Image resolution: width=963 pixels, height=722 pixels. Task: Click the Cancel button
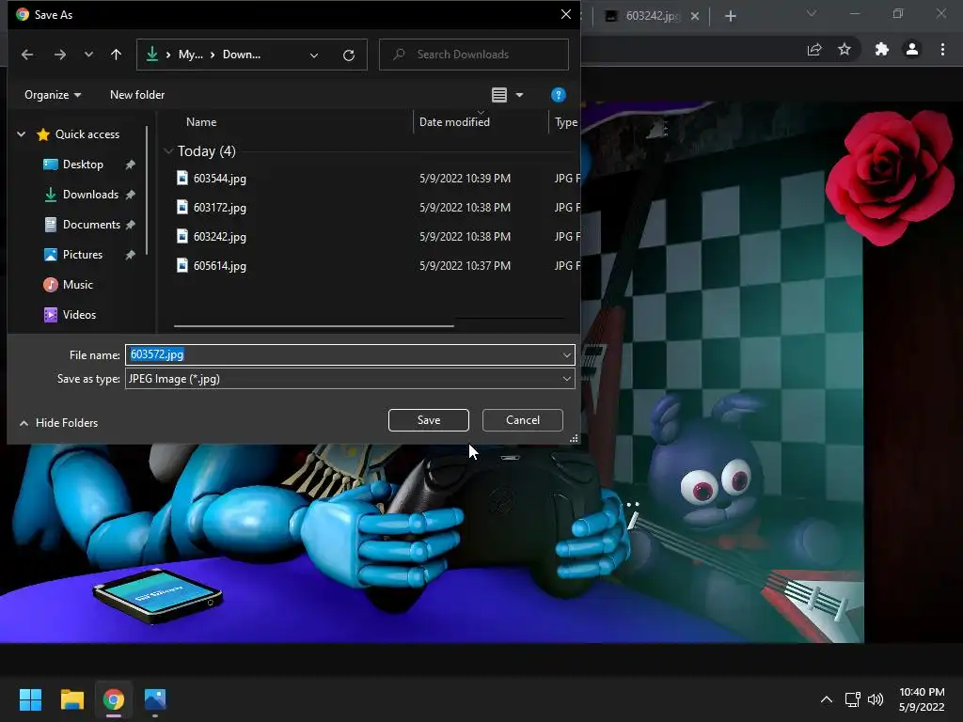(523, 420)
